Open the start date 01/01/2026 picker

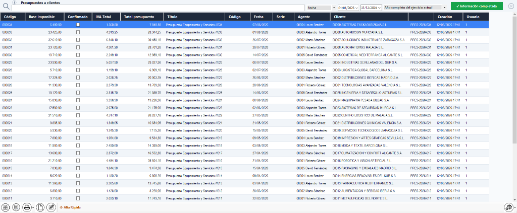pos(348,7)
